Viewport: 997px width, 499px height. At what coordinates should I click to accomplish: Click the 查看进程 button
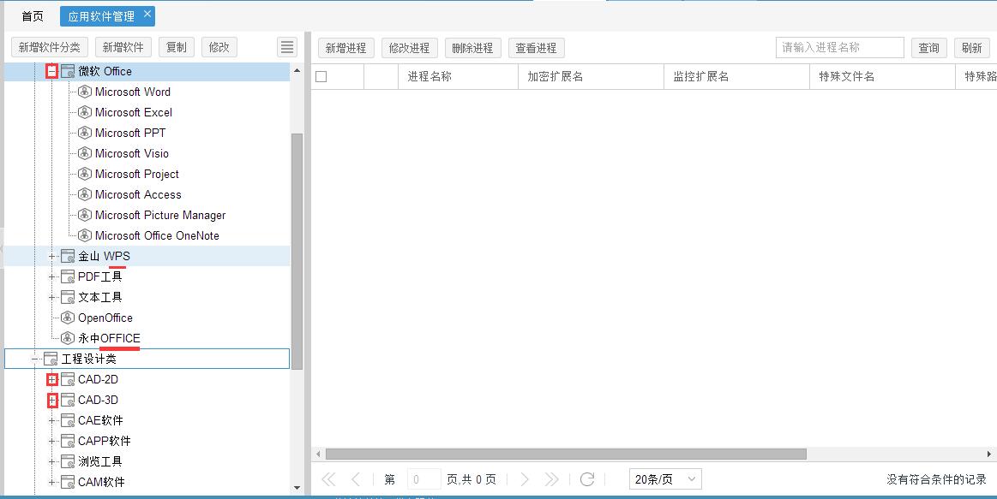(x=536, y=47)
